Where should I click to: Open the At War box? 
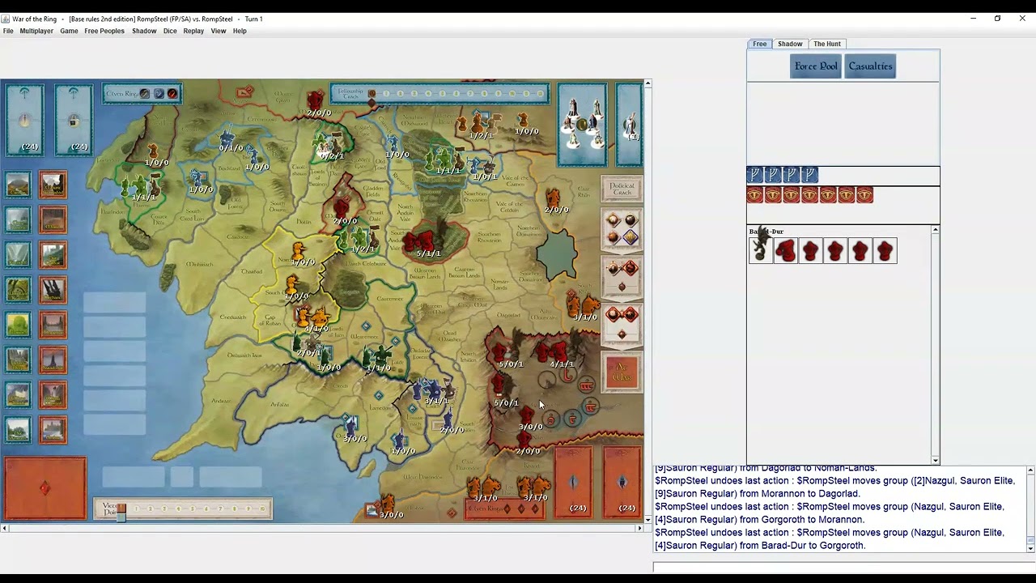pyautogui.click(x=622, y=372)
